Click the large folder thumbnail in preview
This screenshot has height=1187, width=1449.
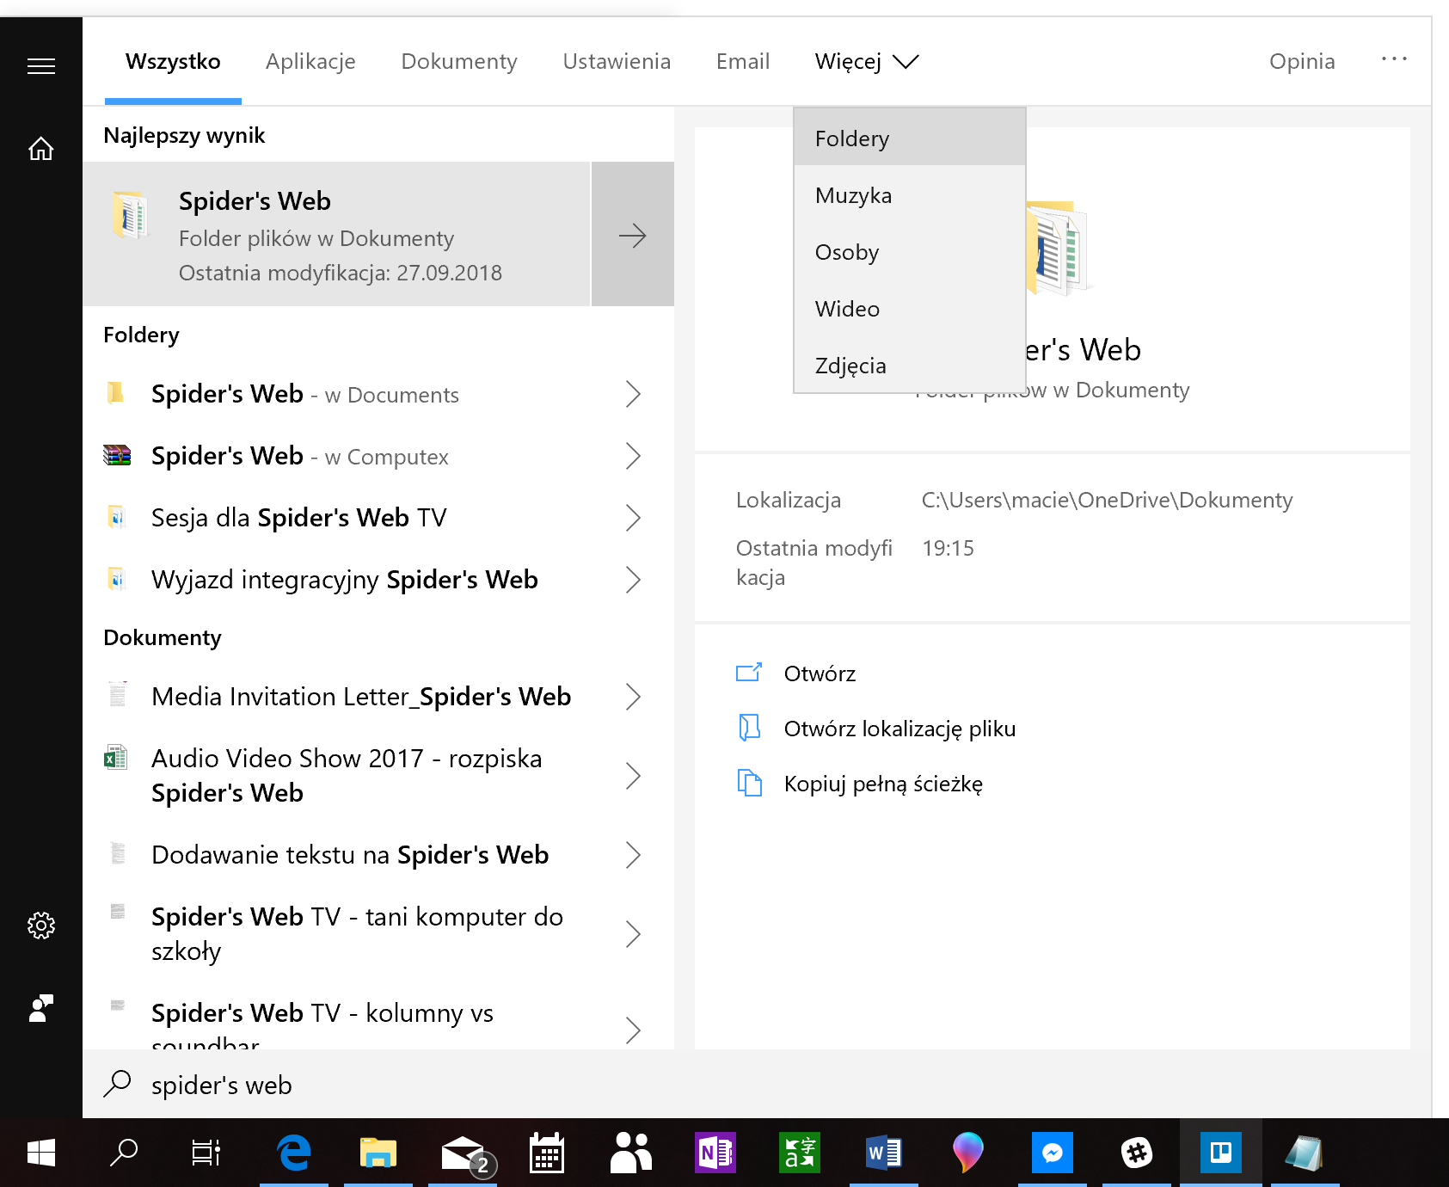1058,248
